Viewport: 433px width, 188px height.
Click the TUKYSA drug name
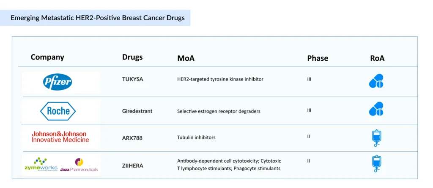[133, 79]
